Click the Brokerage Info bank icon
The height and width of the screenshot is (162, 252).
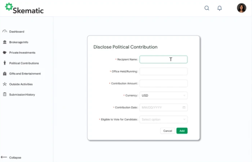click(5, 42)
